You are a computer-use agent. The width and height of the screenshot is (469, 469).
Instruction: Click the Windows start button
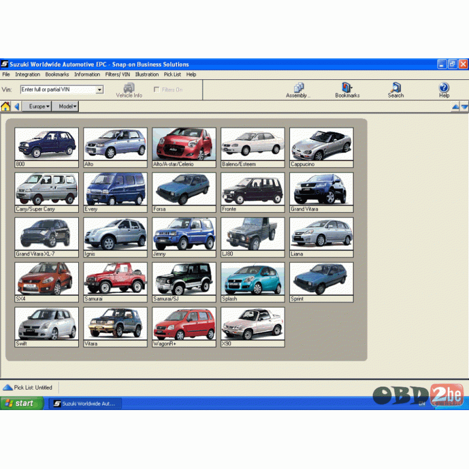point(22,403)
